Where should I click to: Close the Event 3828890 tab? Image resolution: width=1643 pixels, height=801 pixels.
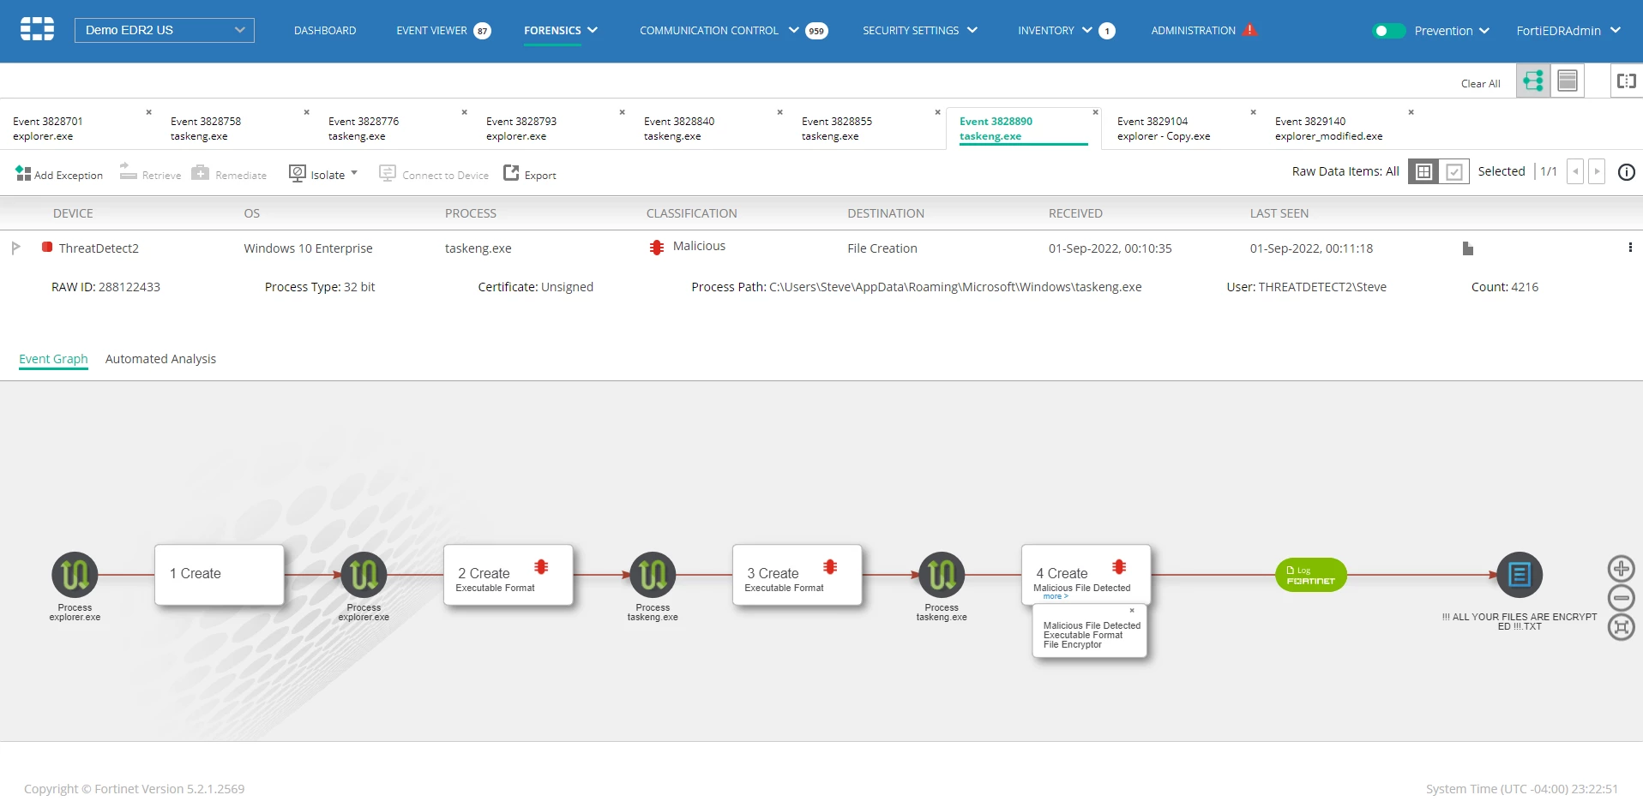coord(1095,112)
